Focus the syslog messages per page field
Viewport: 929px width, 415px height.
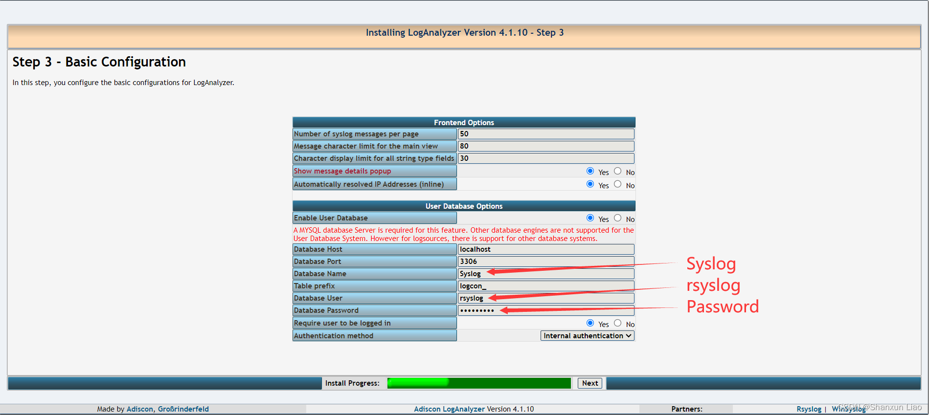click(x=546, y=134)
